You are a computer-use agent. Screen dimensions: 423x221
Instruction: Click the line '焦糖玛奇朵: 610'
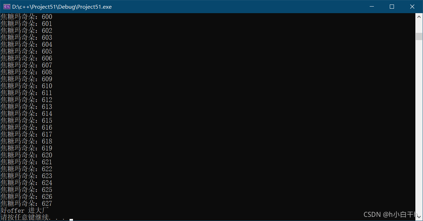pyautogui.click(x=26, y=86)
